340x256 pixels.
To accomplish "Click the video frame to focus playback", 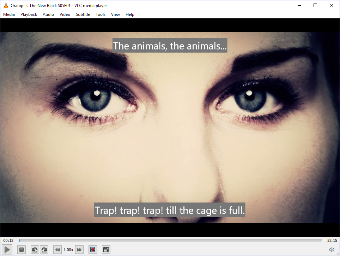I will point(170,127).
